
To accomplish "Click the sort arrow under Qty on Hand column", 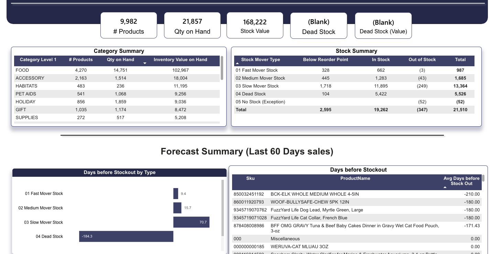I will pyautogui.click(x=145, y=63).
